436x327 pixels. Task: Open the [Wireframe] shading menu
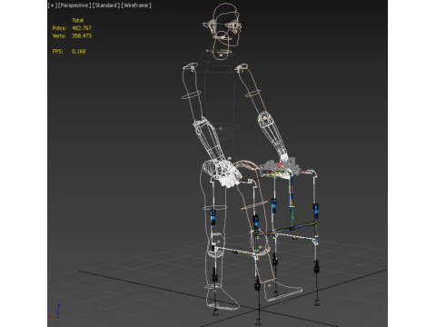136,5
